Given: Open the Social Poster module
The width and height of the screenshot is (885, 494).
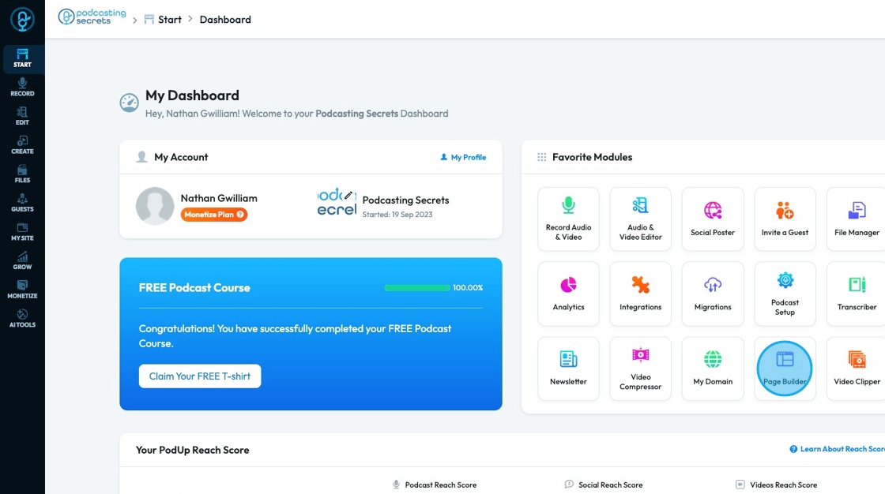Looking at the screenshot, I should coord(713,219).
